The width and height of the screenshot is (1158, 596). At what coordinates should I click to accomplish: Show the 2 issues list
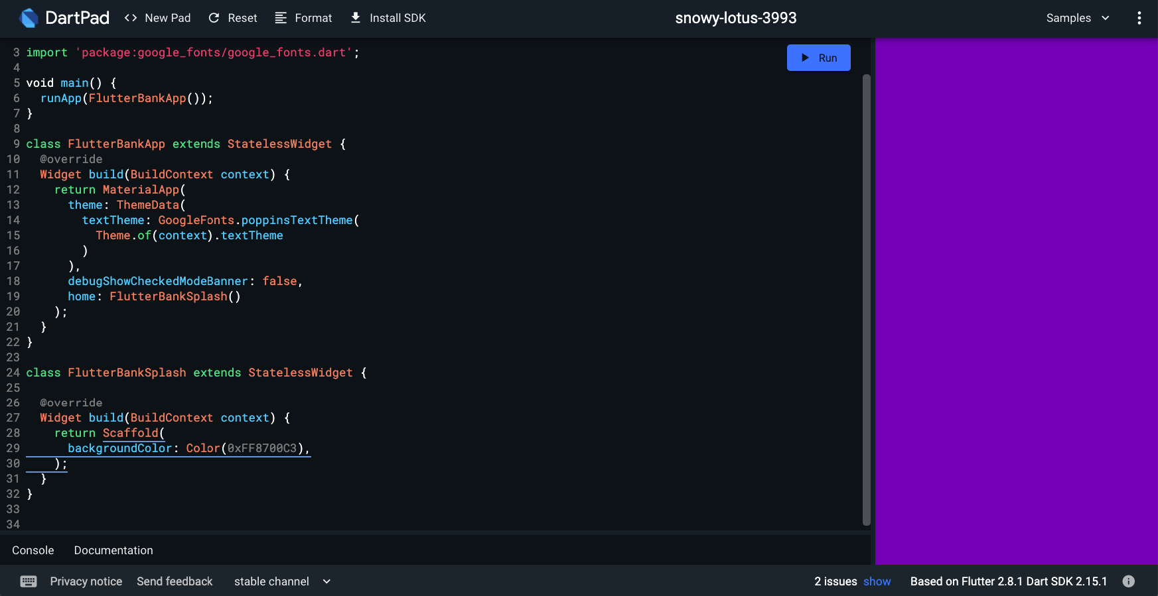877,581
